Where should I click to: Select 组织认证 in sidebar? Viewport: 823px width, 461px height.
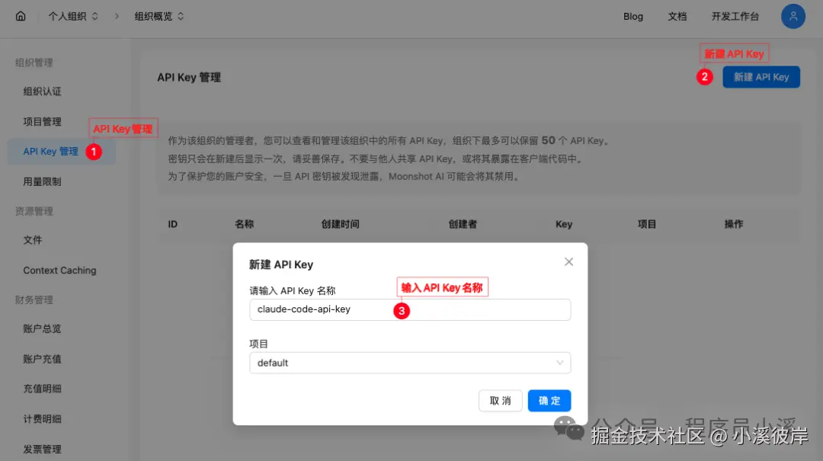pyautogui.click(x=42, y=91)
